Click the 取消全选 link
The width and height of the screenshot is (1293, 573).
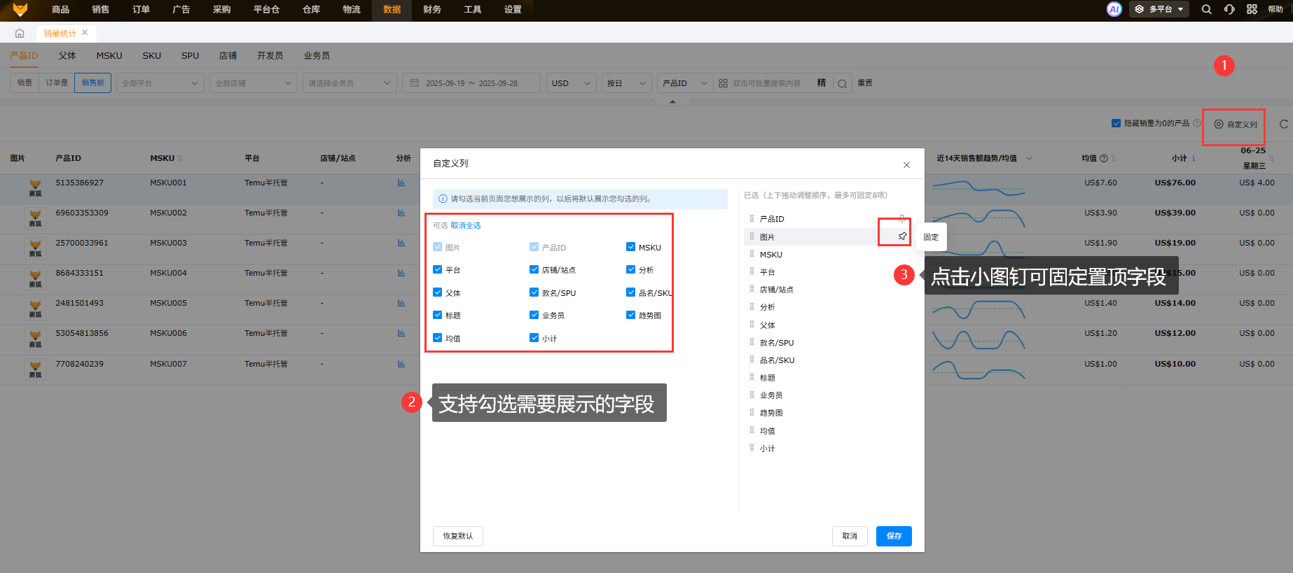(x=466, y=225)
